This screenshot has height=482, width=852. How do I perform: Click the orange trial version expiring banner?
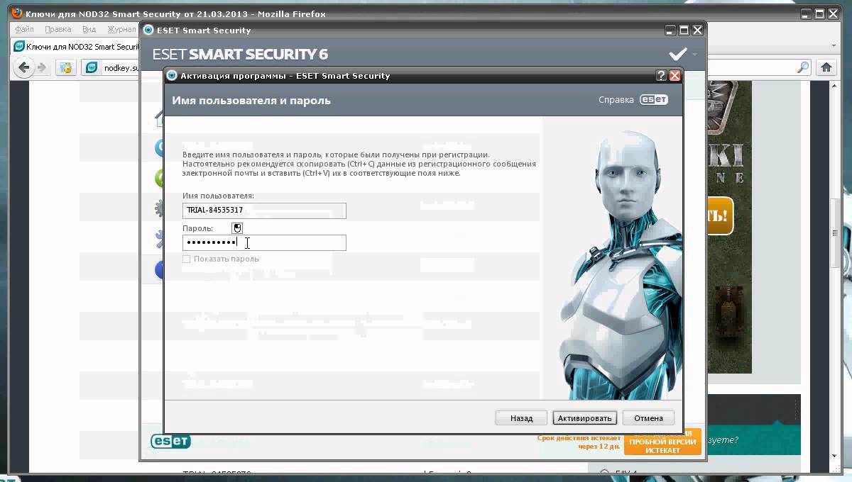click(x=662, y=442)
